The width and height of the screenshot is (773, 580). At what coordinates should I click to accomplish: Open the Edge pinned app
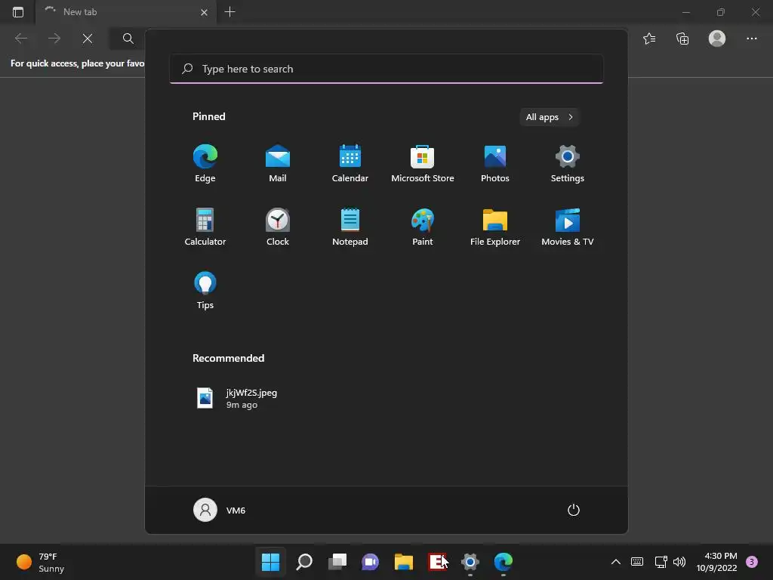(205, 164)
